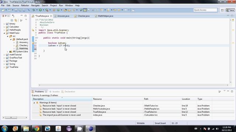
Task: Click the volume icon in system tray
Action: tap(217, 129)
